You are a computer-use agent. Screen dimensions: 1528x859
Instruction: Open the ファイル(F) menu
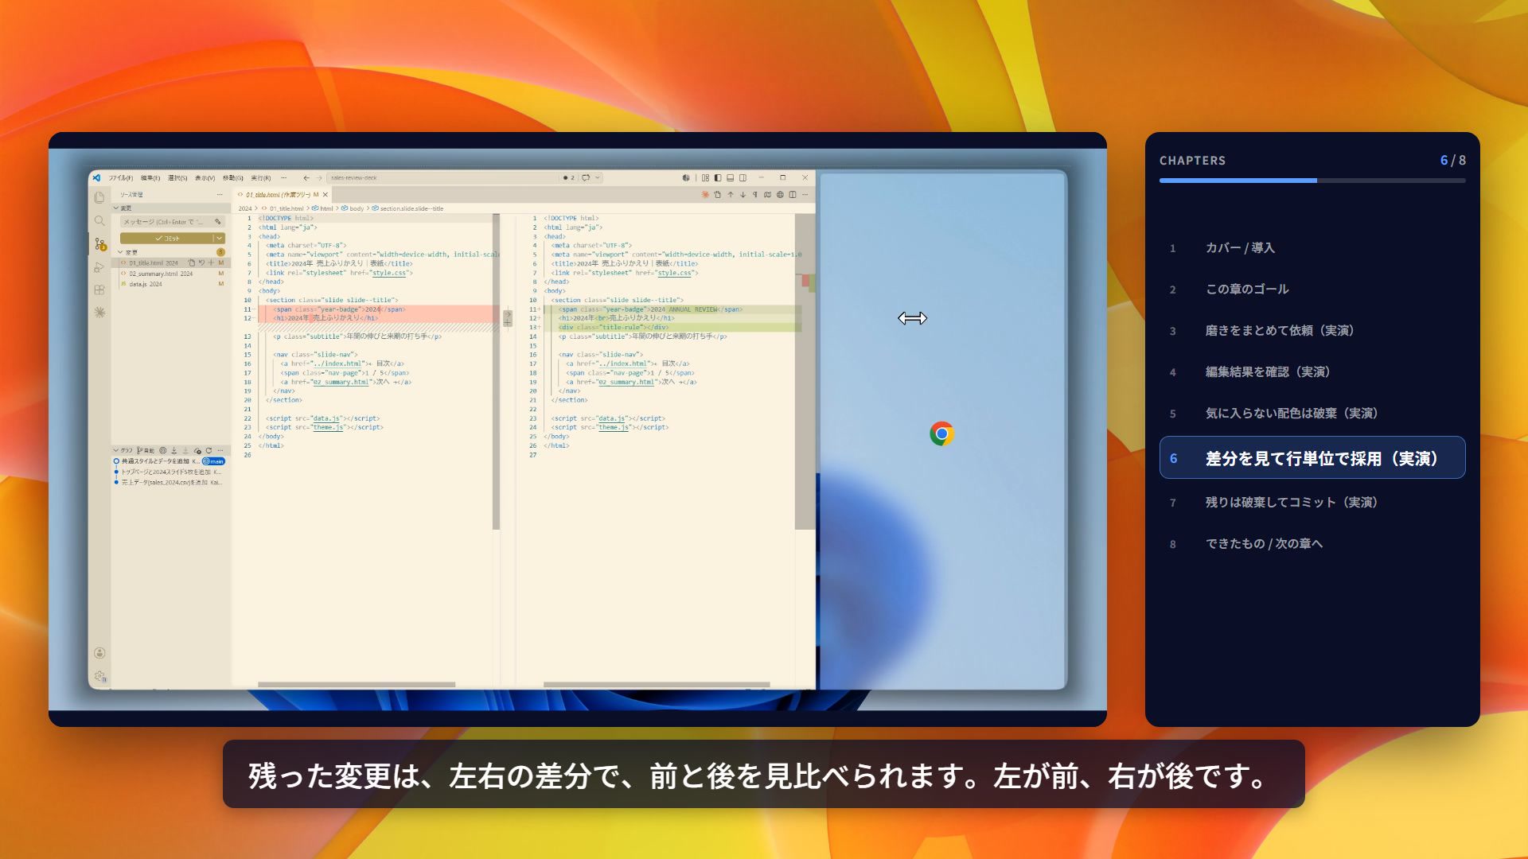(121, 177)
